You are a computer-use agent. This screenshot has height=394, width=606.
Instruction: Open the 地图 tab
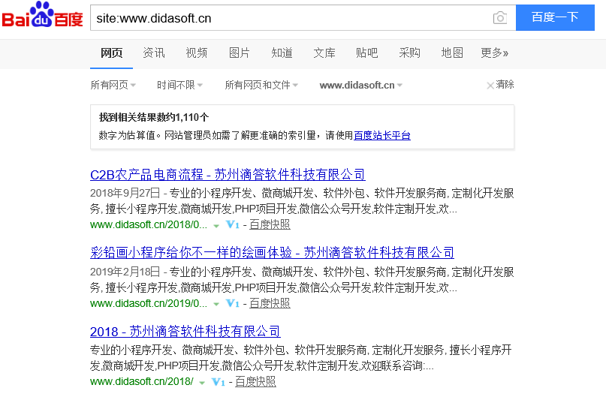(x=452, y=53)
